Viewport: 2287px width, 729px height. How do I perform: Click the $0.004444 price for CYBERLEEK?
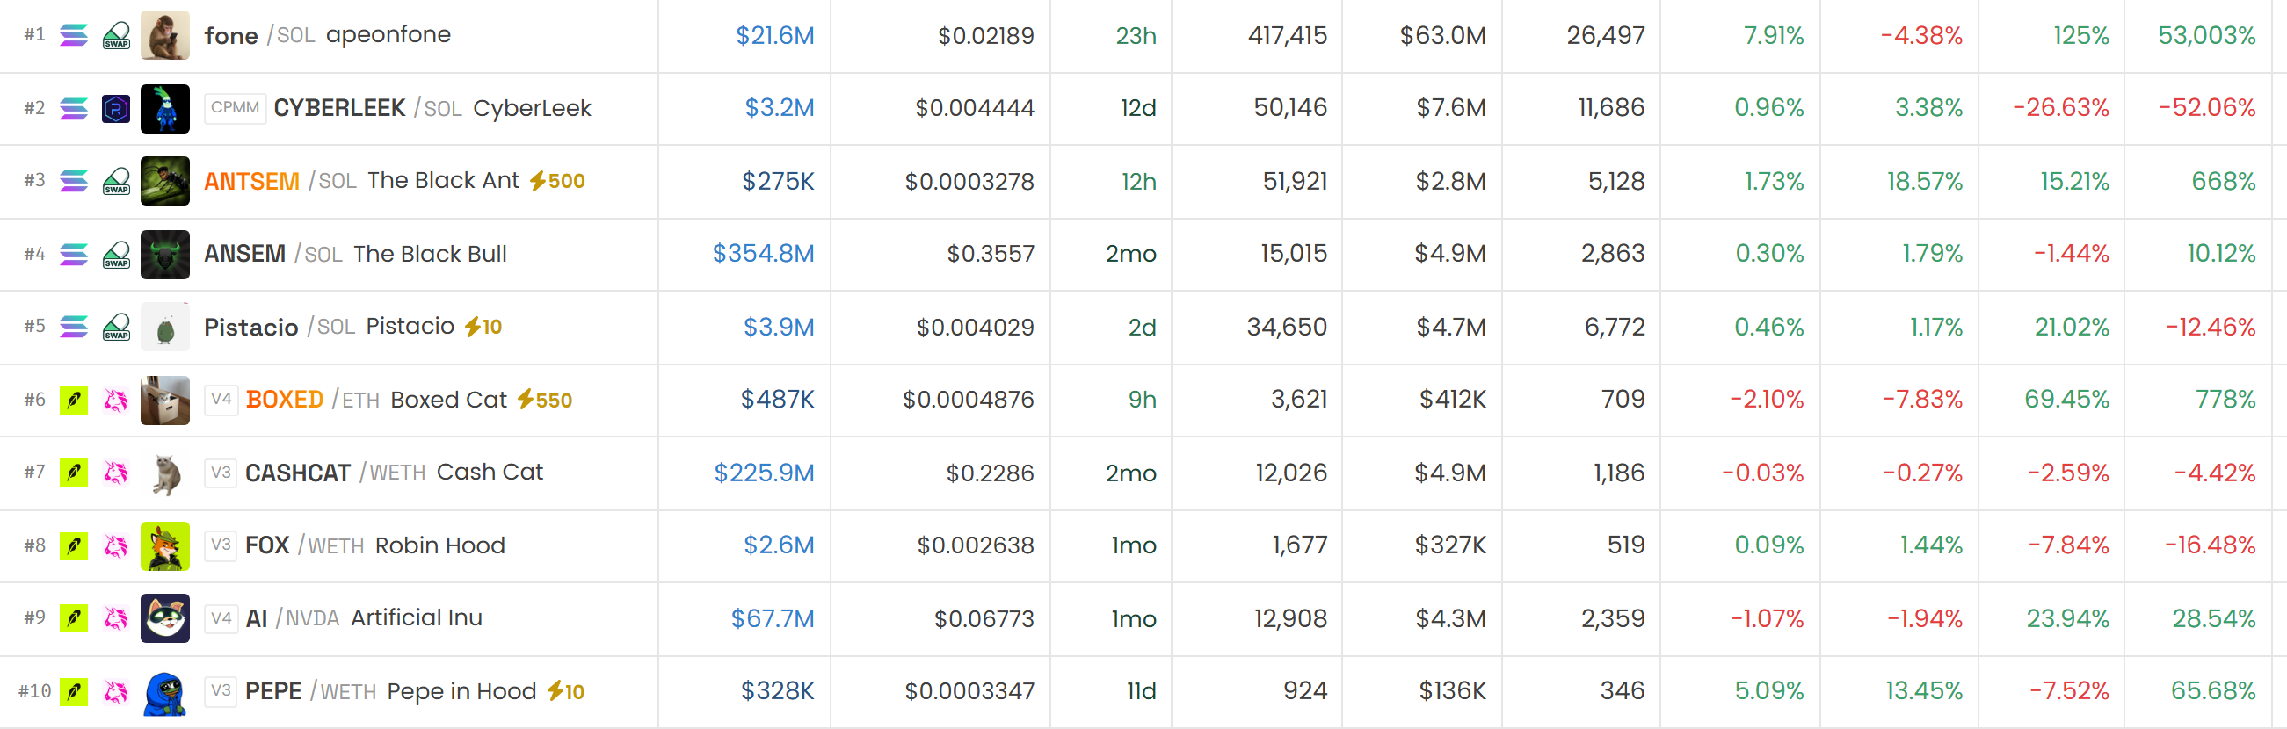coord(975,108)
